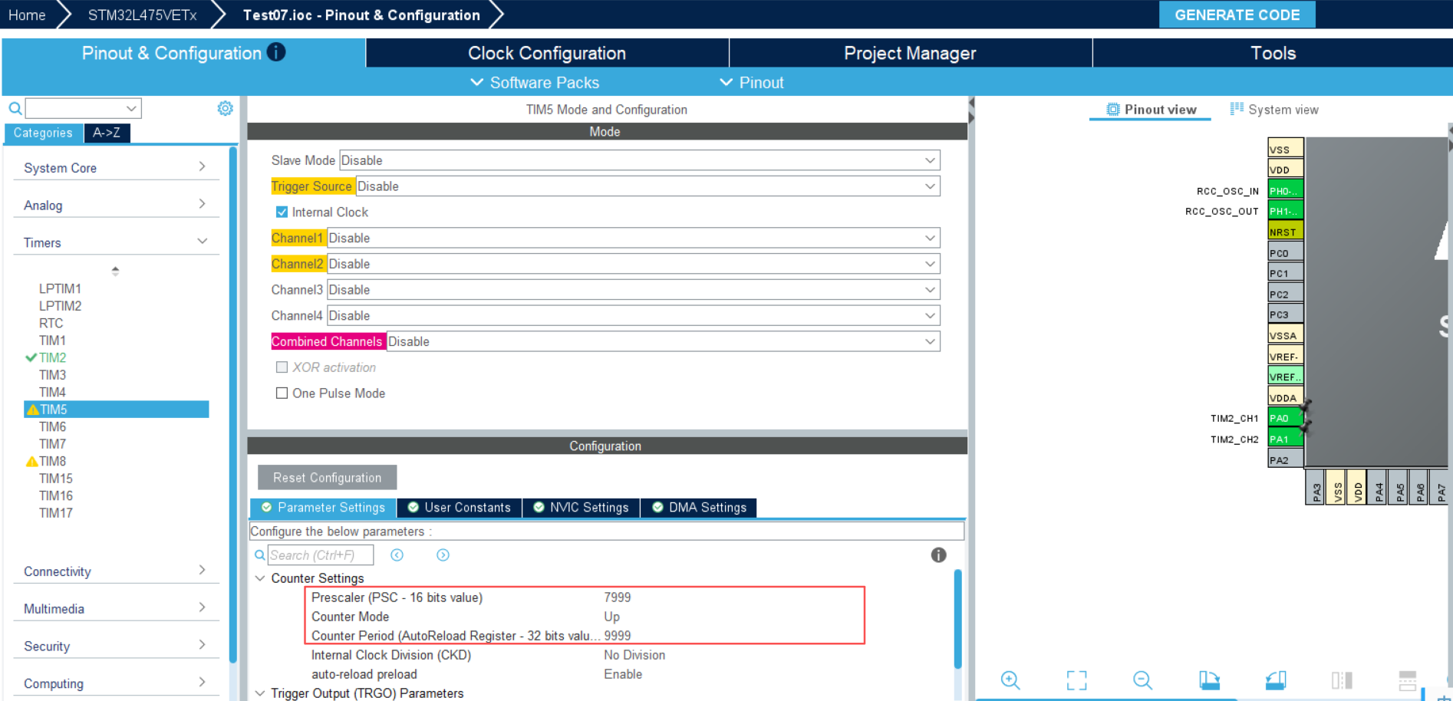Click the zoom in icon below pinout
The height and width of the screenshot is (701, 1453).
pos(1010,680)
